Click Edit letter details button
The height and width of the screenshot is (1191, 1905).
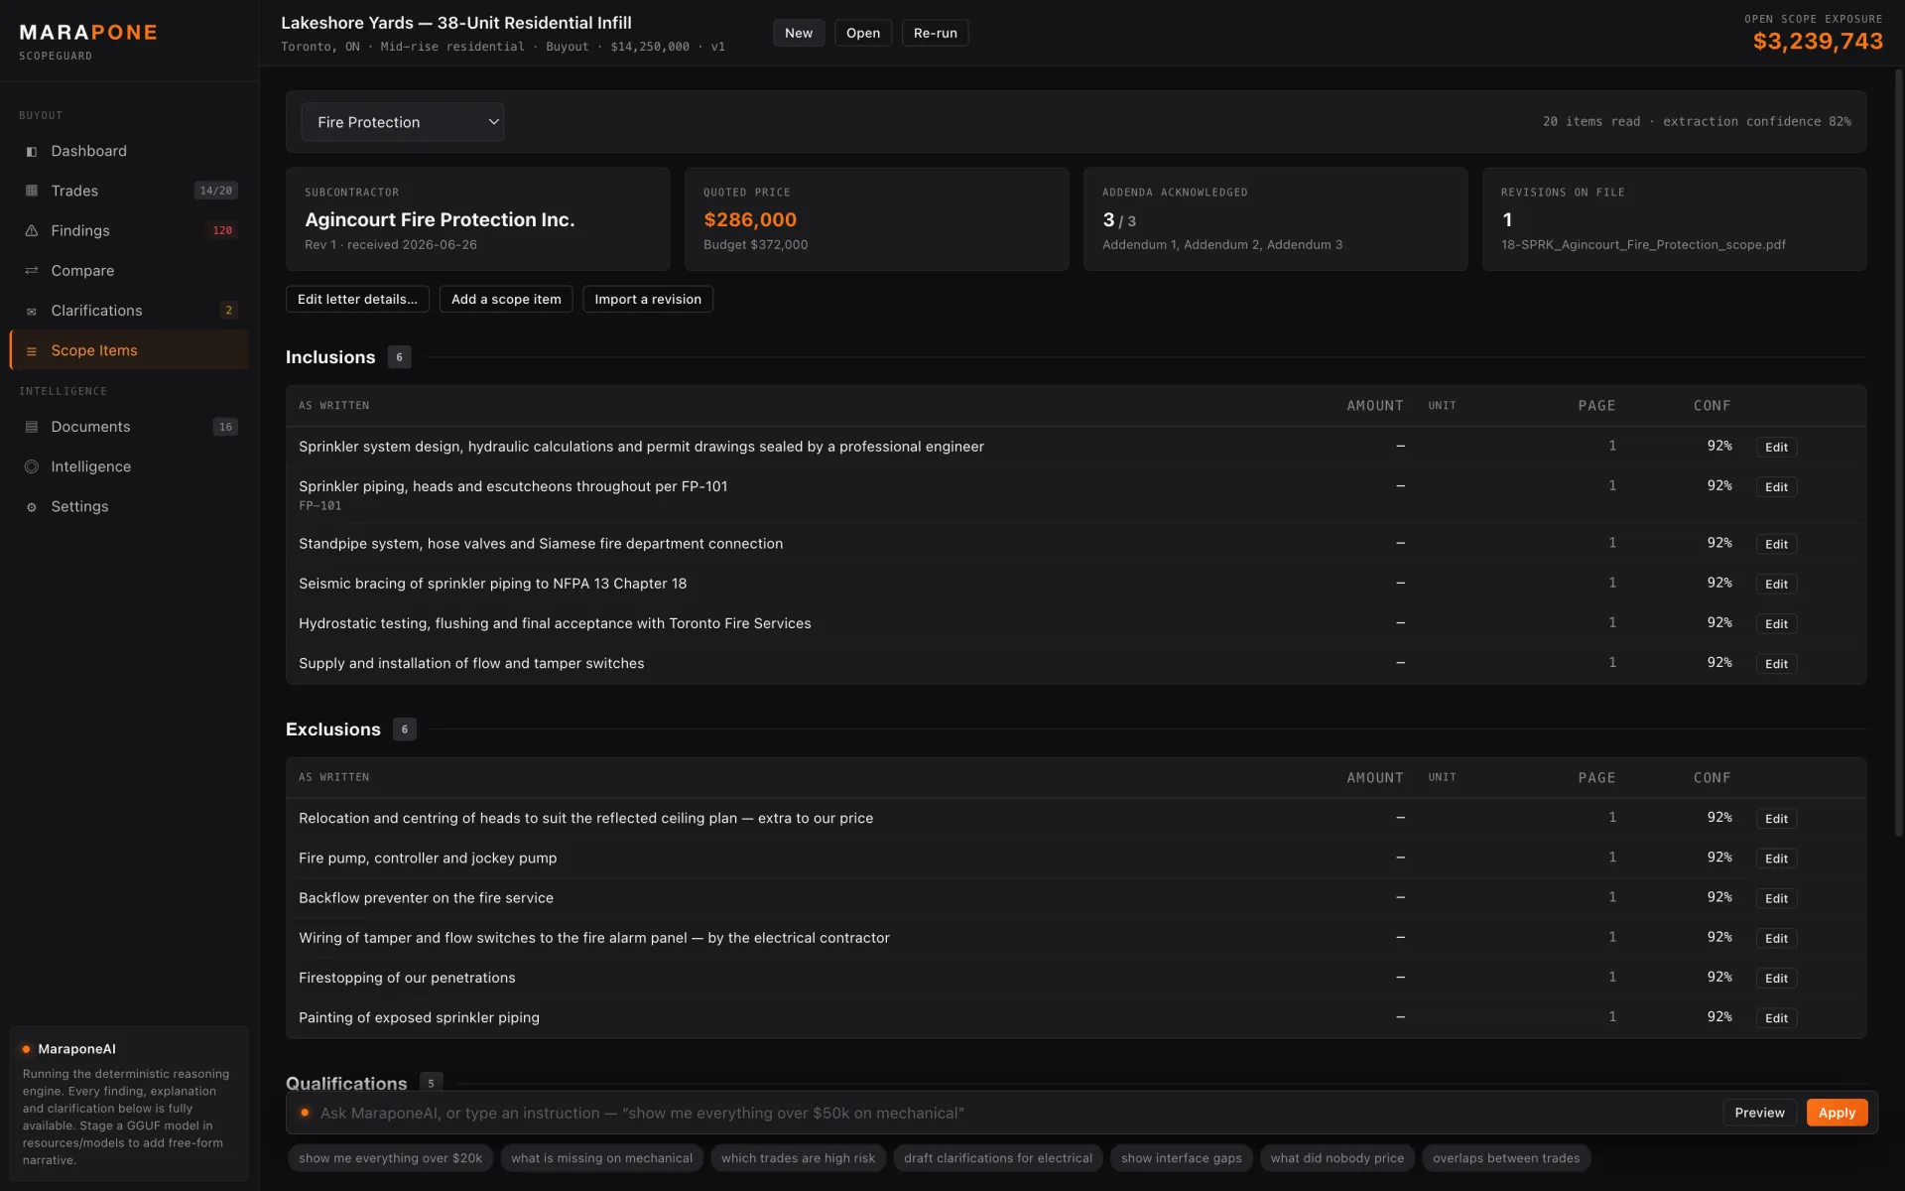click(357, 299)
